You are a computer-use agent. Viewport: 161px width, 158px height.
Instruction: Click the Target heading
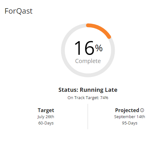pos(46,111)
